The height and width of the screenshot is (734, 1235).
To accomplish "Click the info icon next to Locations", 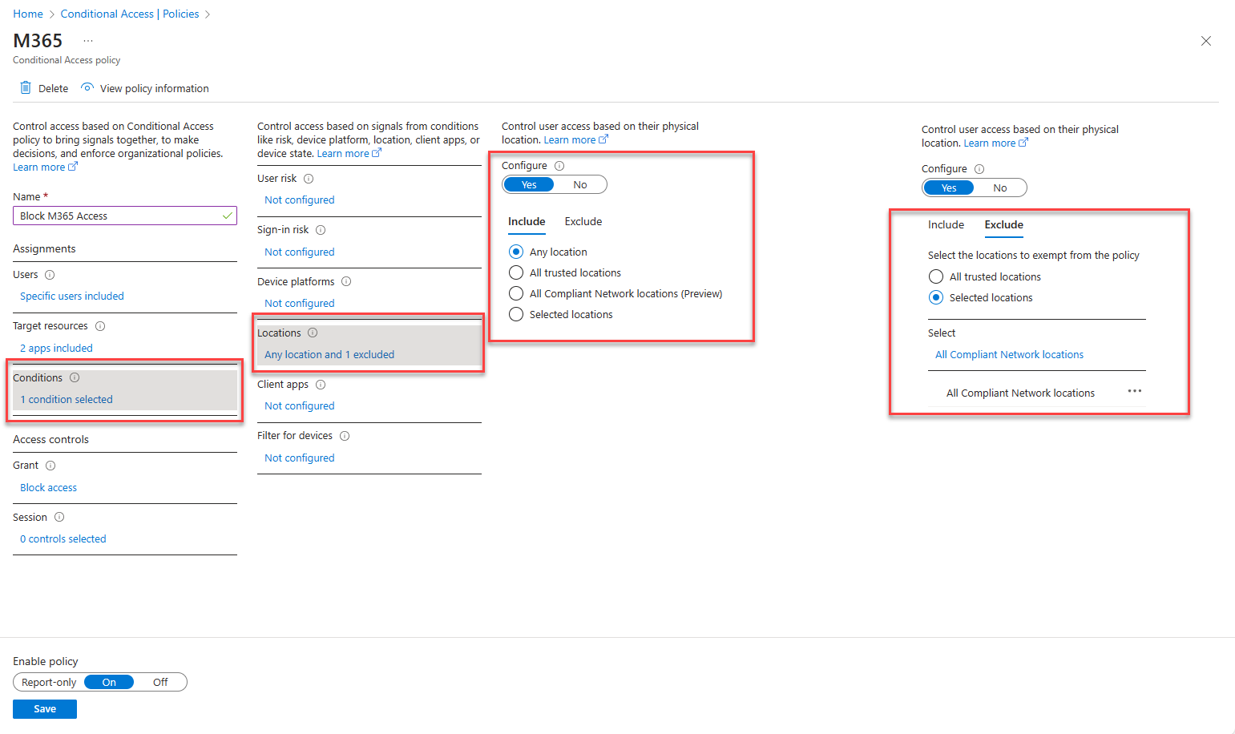I will click(313, 333).
